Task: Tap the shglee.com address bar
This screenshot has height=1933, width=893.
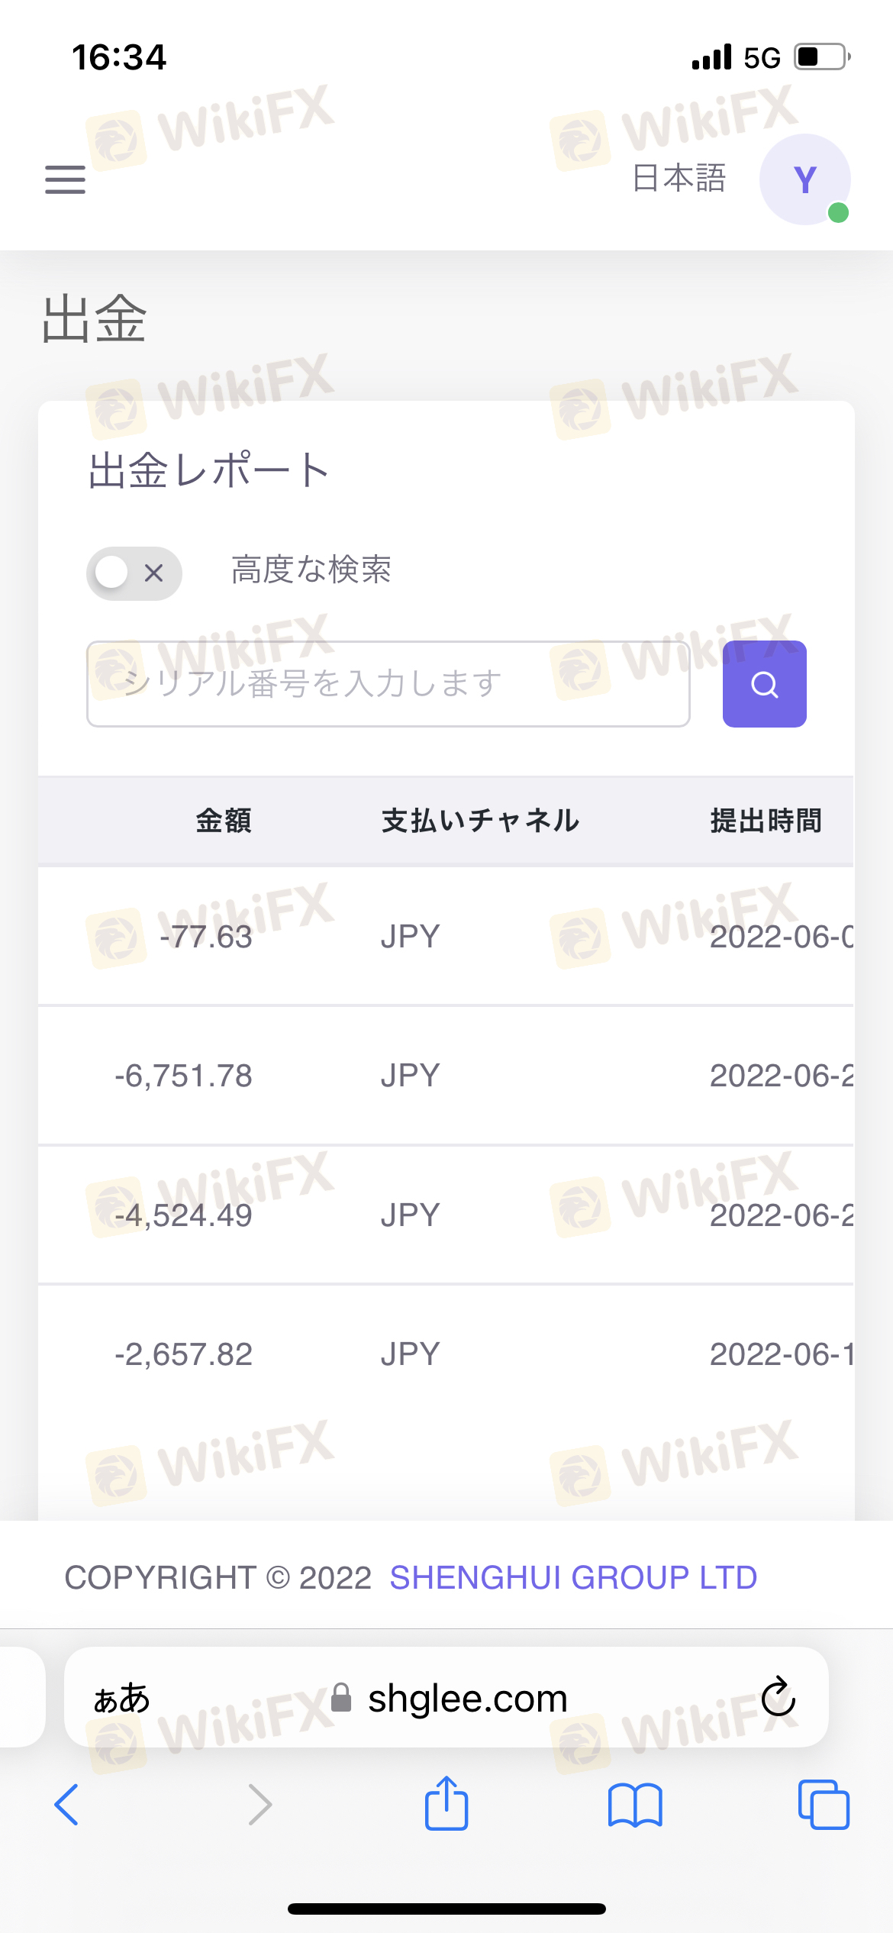Action: (467, 1699)
